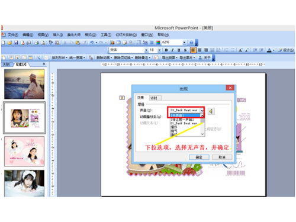Open the font size 18 dropdown
Viewport: 296px width, 222px height.
click(x=159, y=50)
